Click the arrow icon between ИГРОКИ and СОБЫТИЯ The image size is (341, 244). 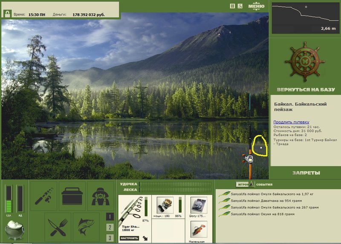click(251, 184)
